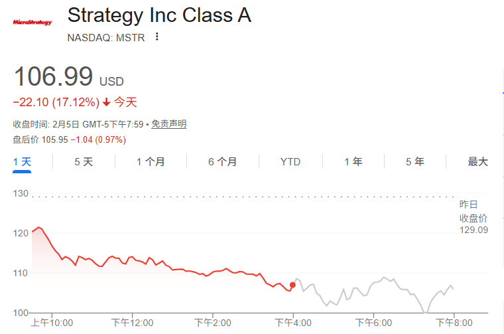Open the three-dot more options menu

pos(157,37)
